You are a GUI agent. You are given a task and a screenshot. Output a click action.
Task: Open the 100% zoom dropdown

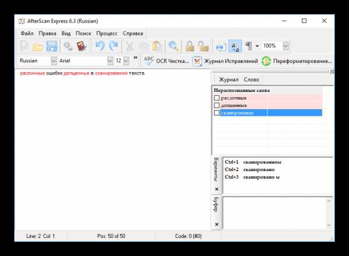tap(286, 46)
